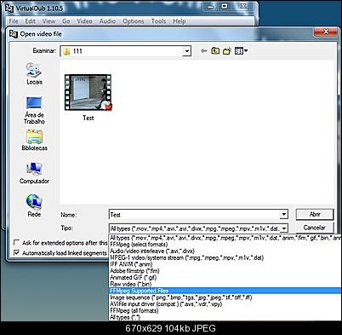Open the Edit menu in VirtualDub
342x335 pixels.
[x=30, y=21]
